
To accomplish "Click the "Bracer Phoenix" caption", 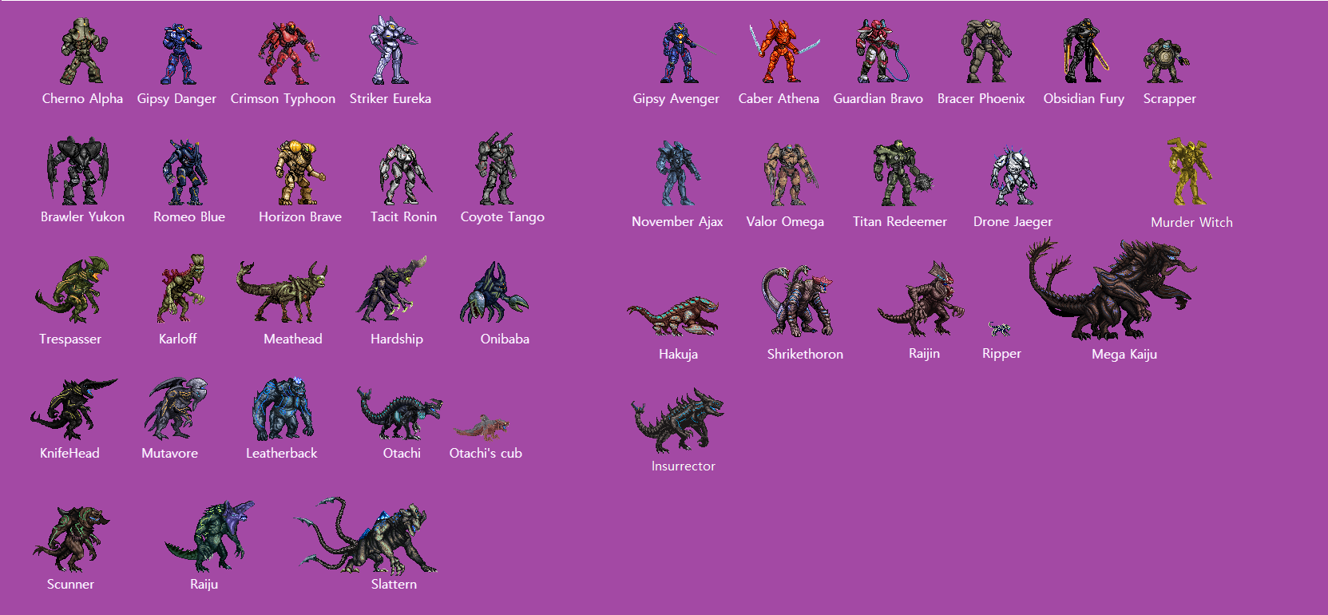I will 981,98.
